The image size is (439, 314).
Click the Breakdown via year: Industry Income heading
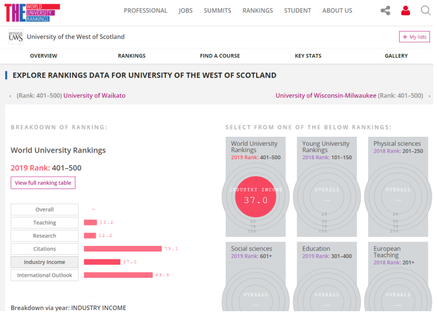click(x=68, y=308)
